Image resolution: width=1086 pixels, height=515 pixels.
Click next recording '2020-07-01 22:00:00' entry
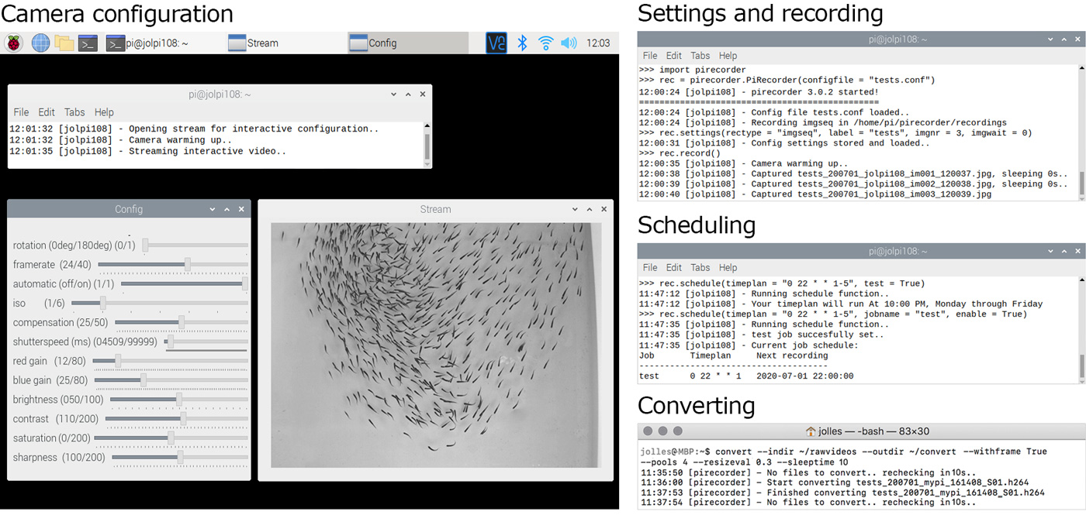point(804,376)
